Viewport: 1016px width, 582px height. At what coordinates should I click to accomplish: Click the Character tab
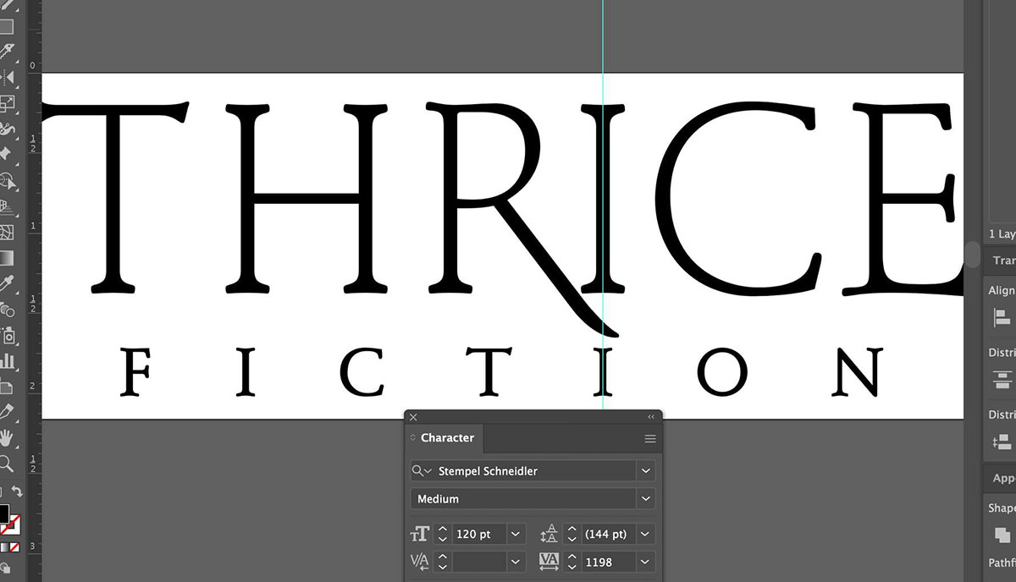(447, 437)
